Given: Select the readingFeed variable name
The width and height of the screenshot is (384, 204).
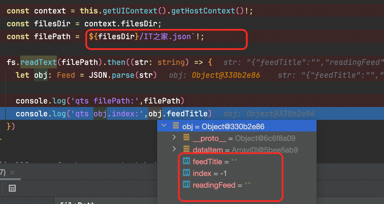Looking at the screenshot, I should pyautogui.click(x=214, y=185).
